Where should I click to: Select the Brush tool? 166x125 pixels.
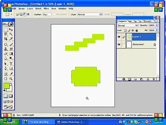[x=11, y=44]
